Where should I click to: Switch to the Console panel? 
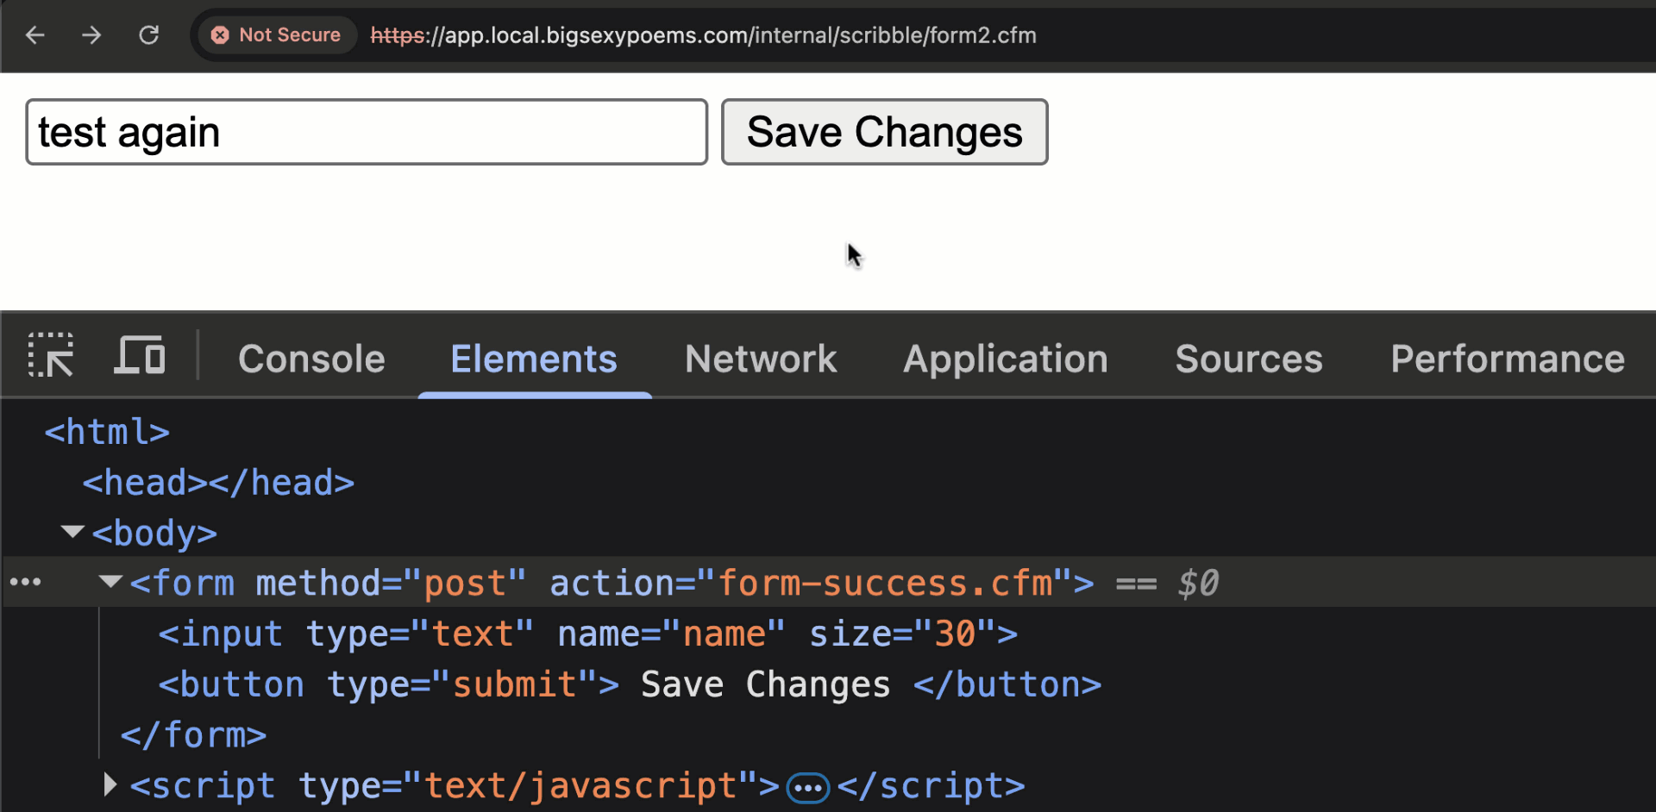click(x=312, y=359)
